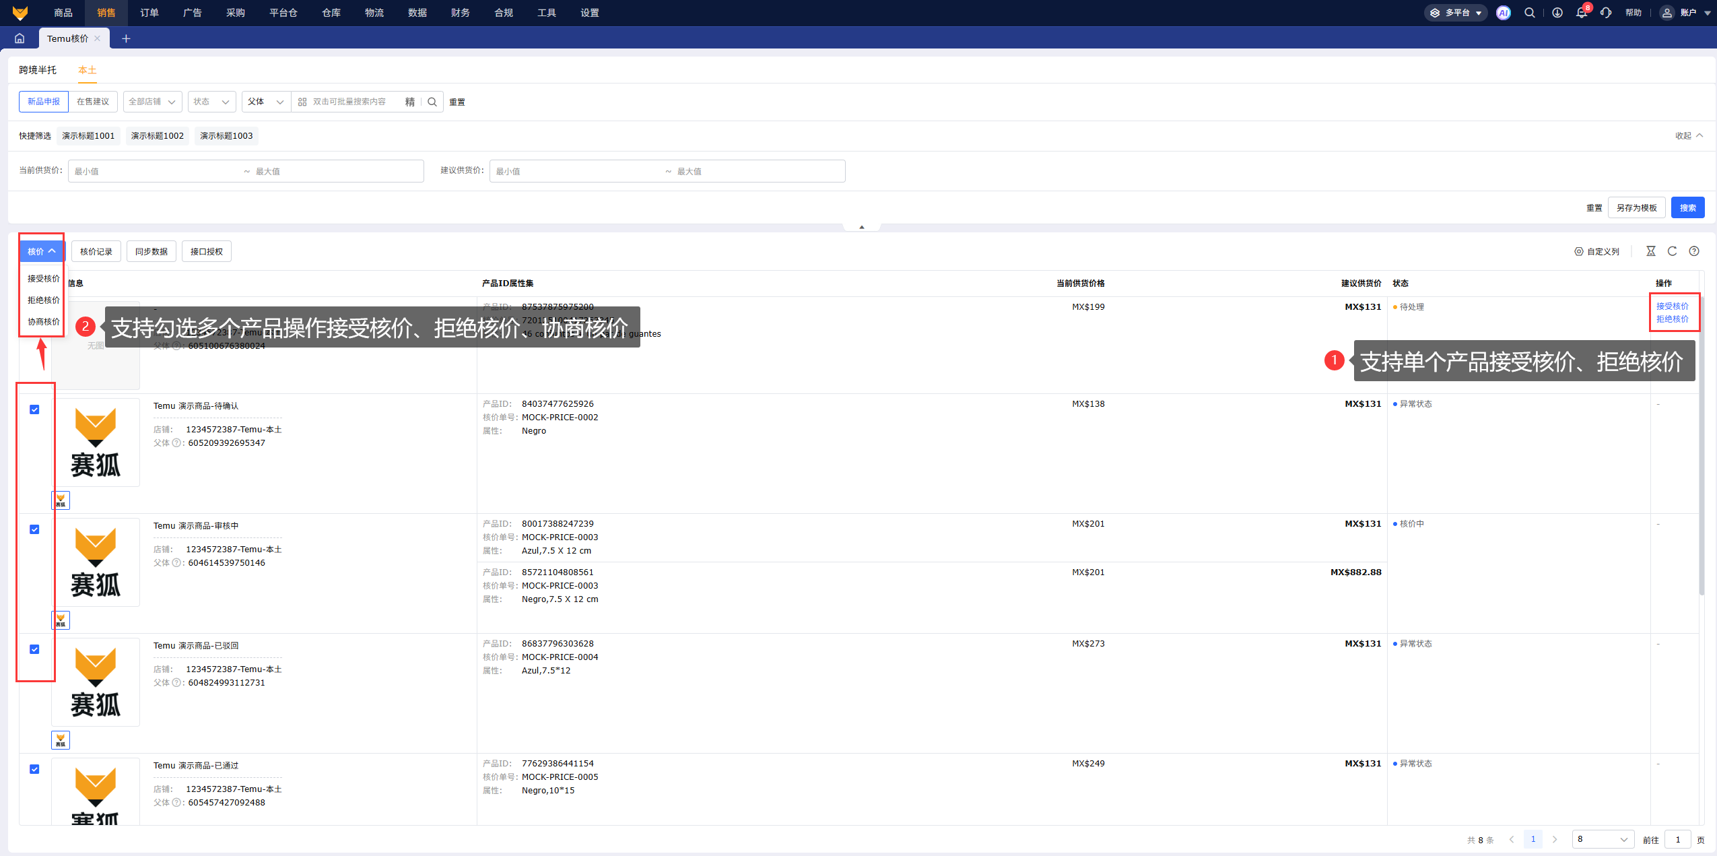Open the 商品 top menu
Screen dimensions: 1717x856
[63, 13]
